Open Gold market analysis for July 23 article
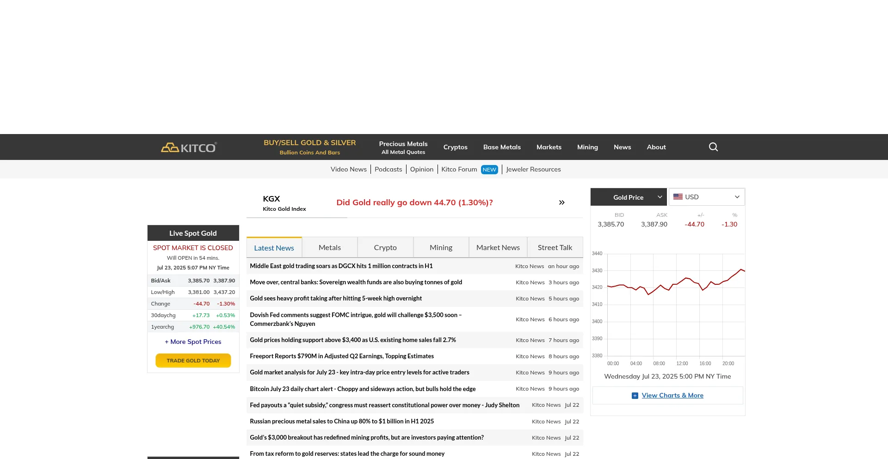 click(360, 373)
